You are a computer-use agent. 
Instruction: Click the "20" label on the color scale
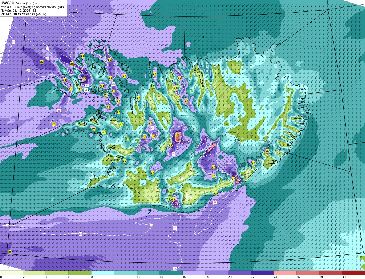(230, 277)
